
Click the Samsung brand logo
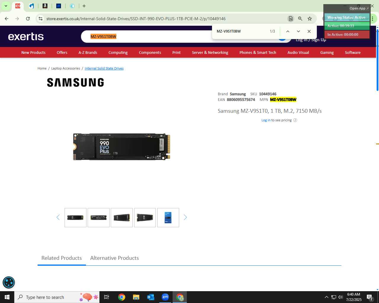pyautogui.click(x=76, y=83)
